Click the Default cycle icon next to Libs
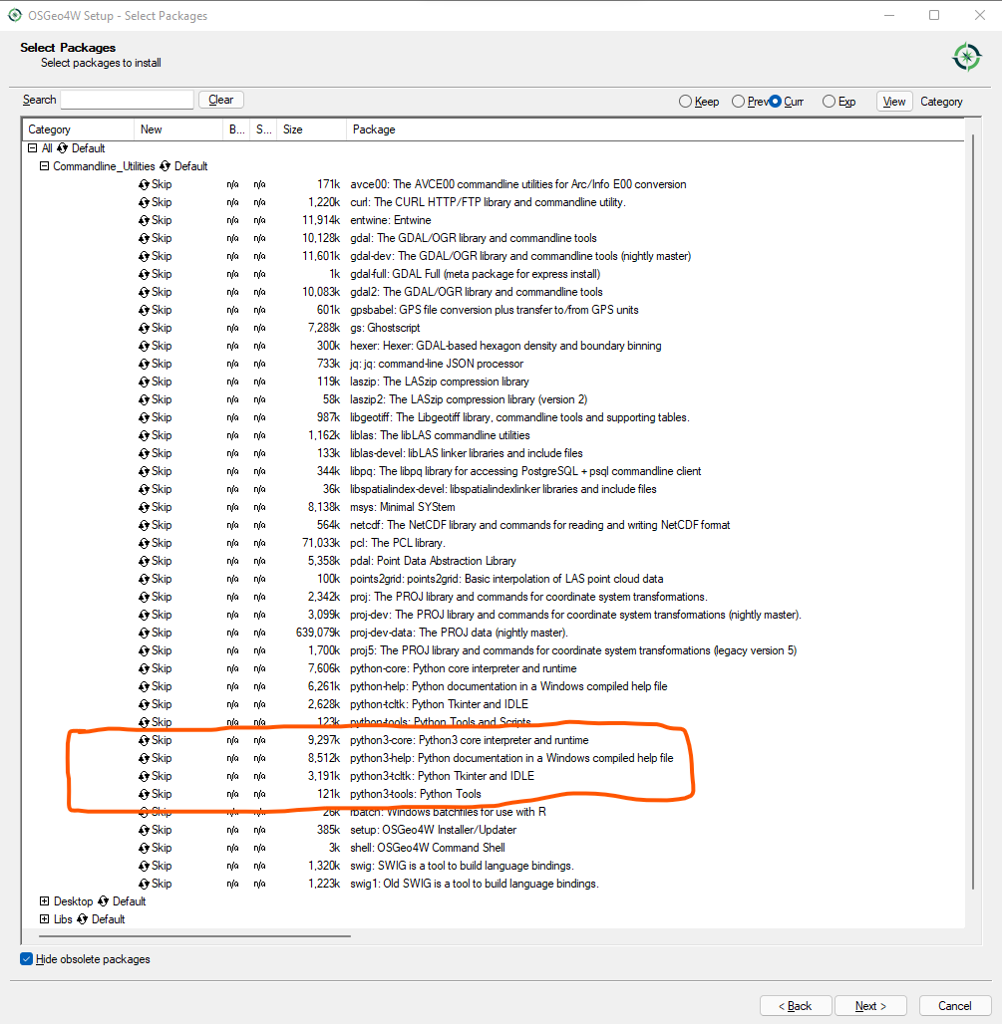The image size is (1002, 1024). [x=82, y=919]
